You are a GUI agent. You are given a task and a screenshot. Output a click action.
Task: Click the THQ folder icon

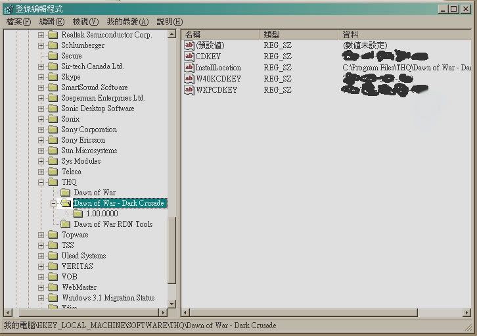tap(53, 182)
